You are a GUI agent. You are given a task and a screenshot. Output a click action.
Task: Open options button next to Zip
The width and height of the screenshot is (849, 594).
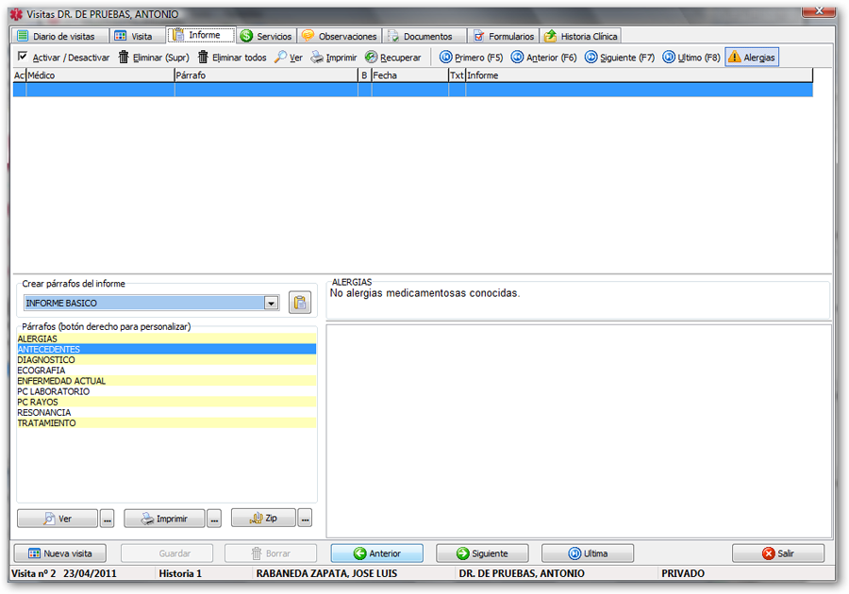[305, 519]
